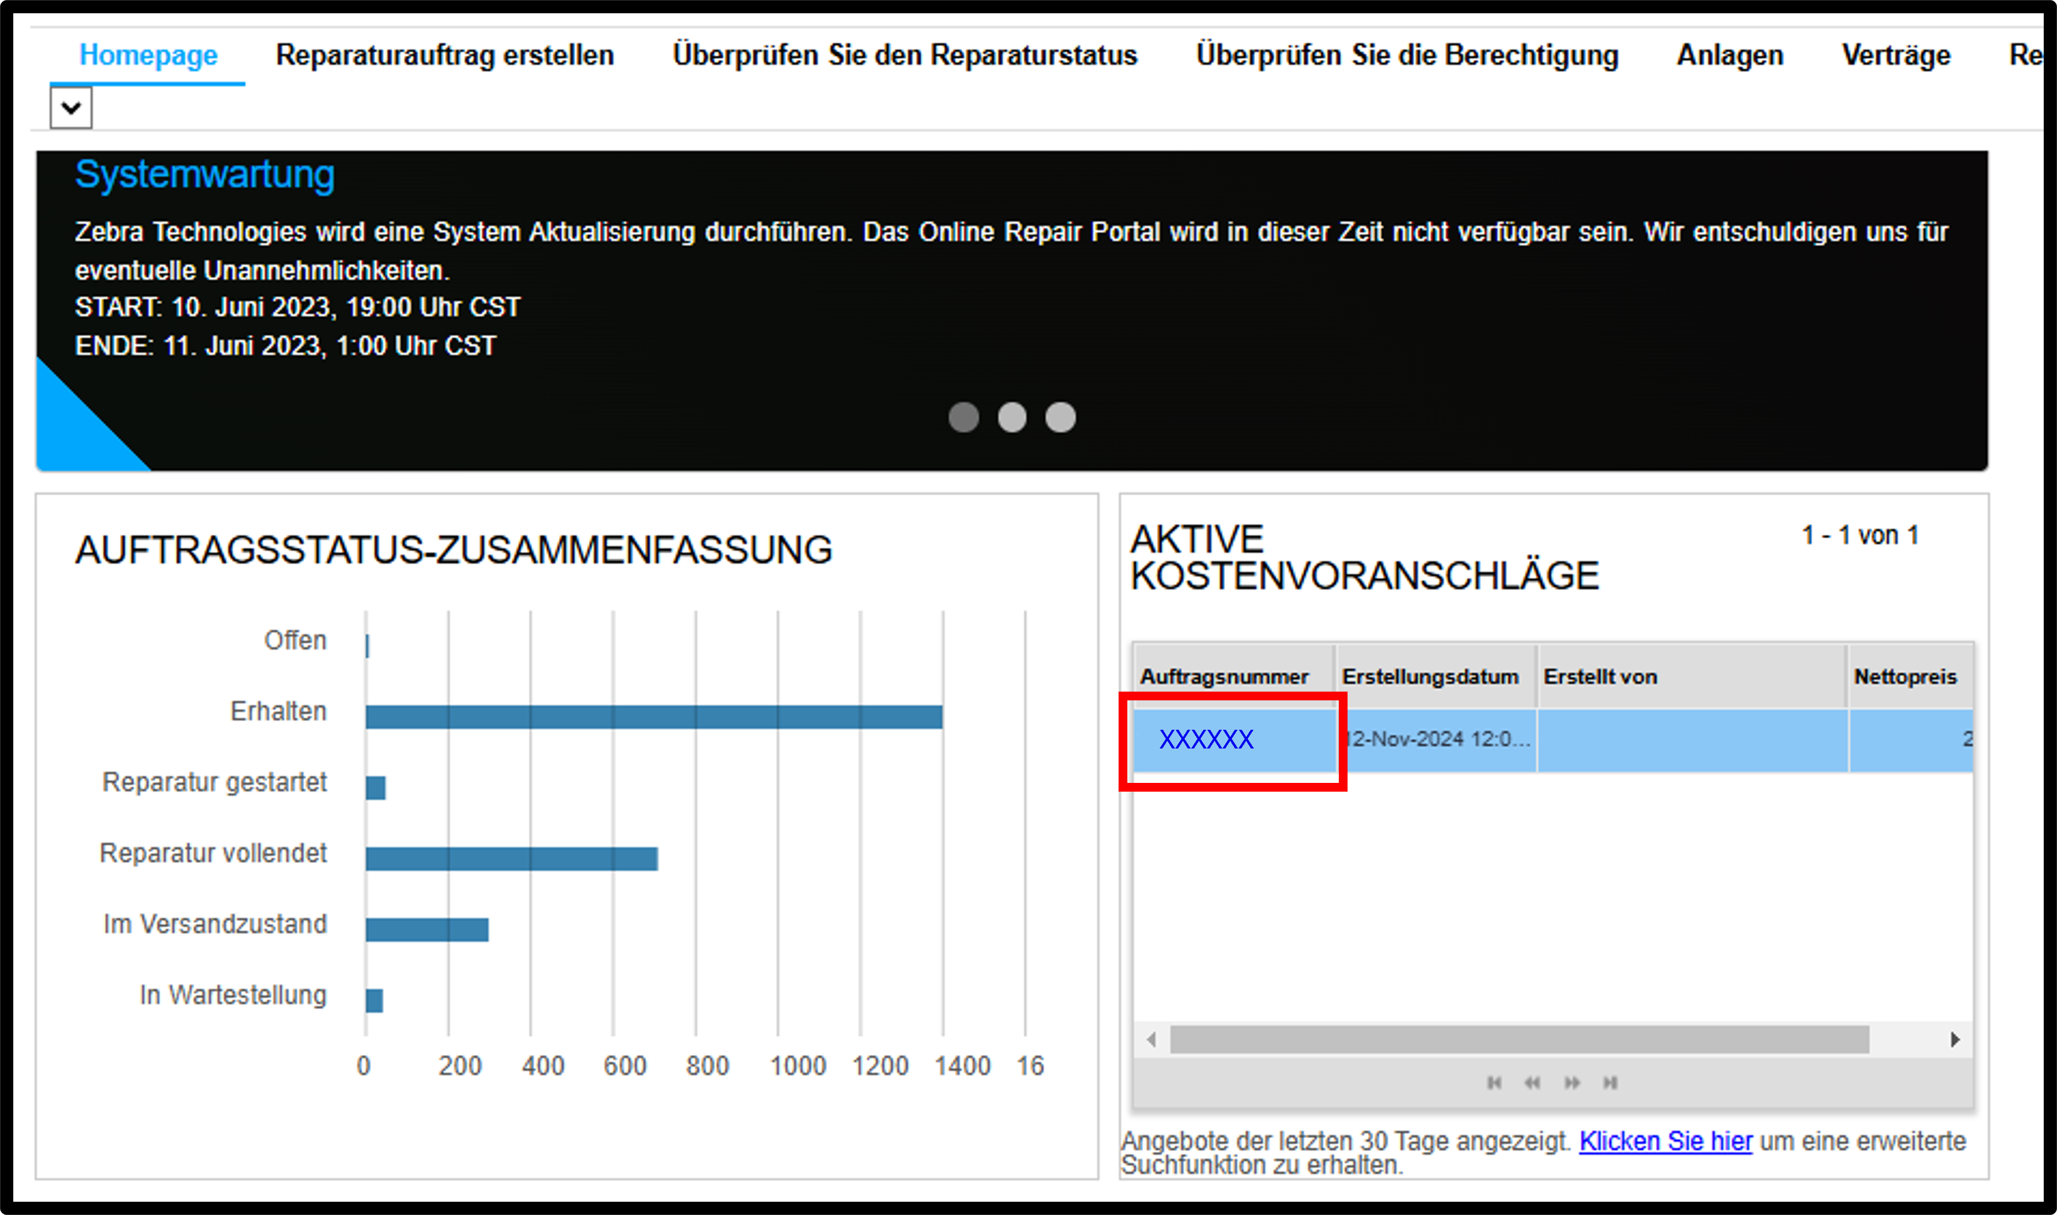Click the horizontal scrollbar thumb in quotes table
Screen dimensions: 2057x1215
(1520, 1040)
